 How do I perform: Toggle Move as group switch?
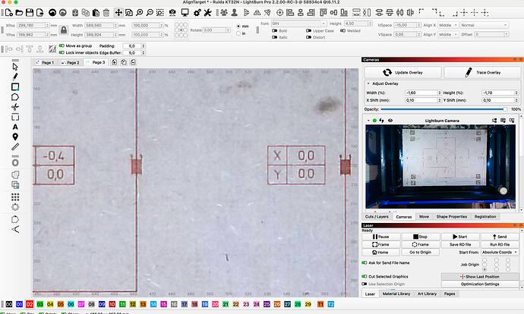(62, 46)
